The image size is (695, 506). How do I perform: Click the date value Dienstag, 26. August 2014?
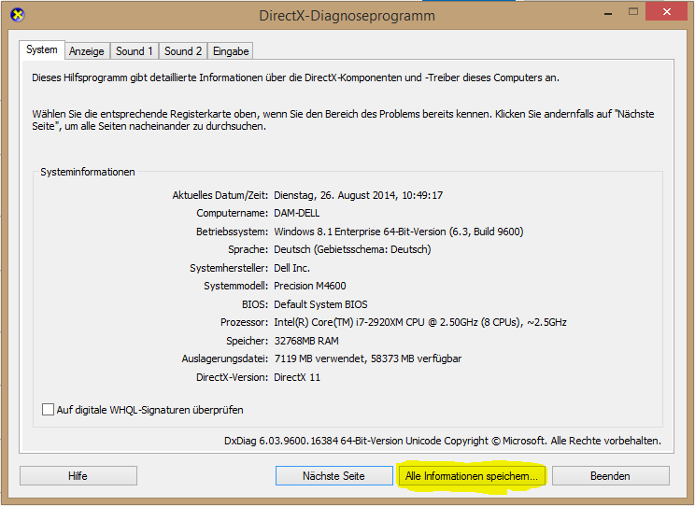(358, 195)
